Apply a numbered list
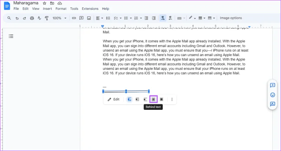The height and width of the screenshot is (151, 281). [x=136, y=18]
